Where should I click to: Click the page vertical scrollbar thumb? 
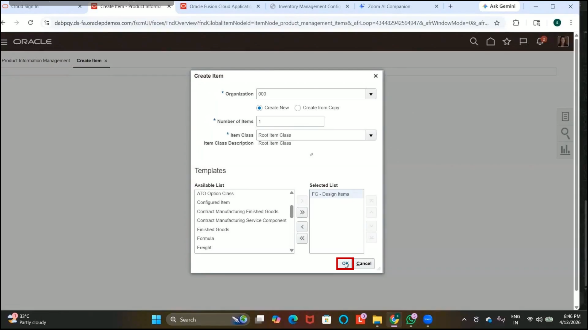point(576,165)
